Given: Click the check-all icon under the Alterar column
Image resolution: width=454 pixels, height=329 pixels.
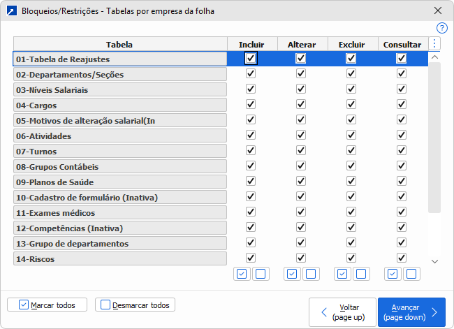Looking at the screenshot, I should (x=292, y=274).
